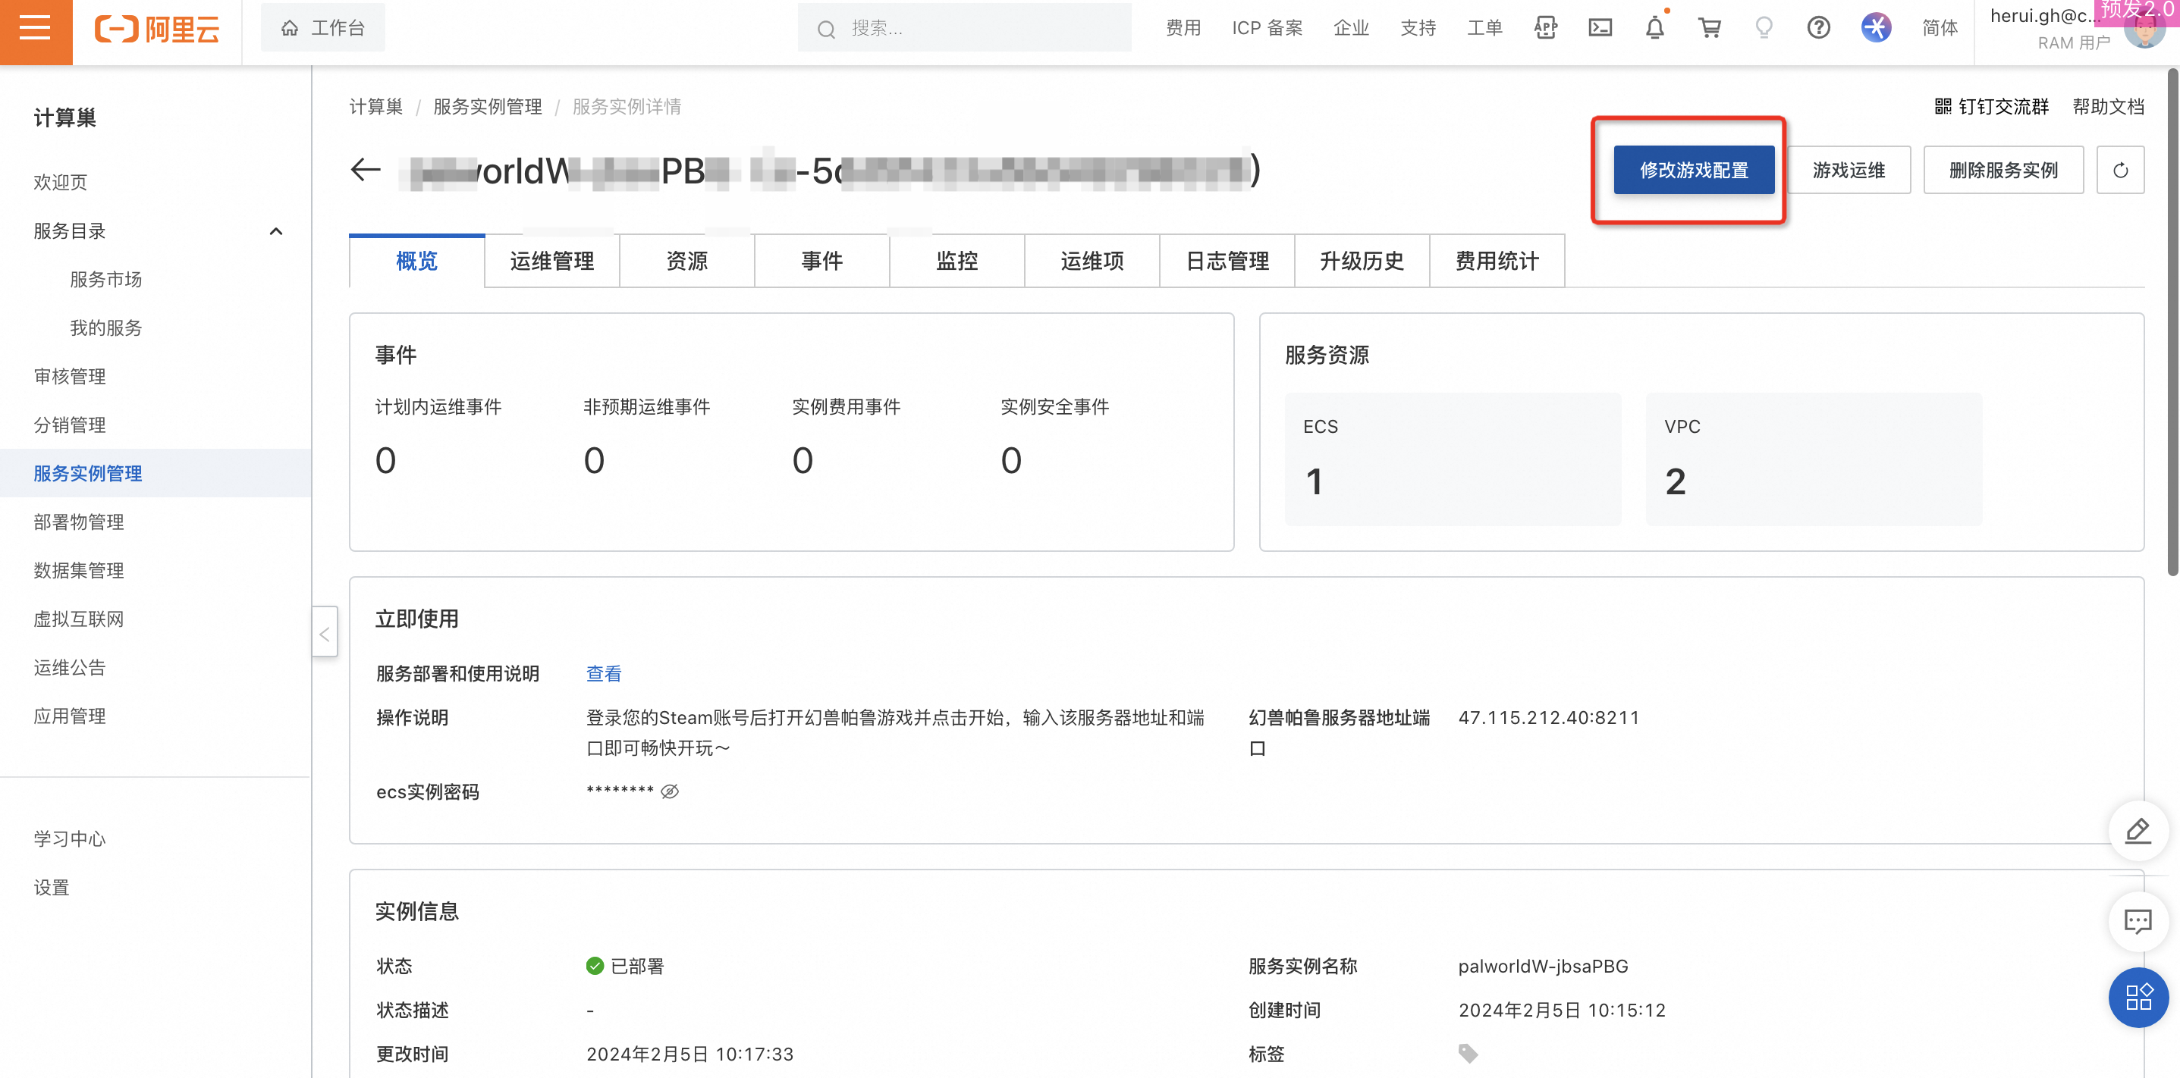Click the help question mark icon
Screen dimensions: 2180x1078
1817,28
